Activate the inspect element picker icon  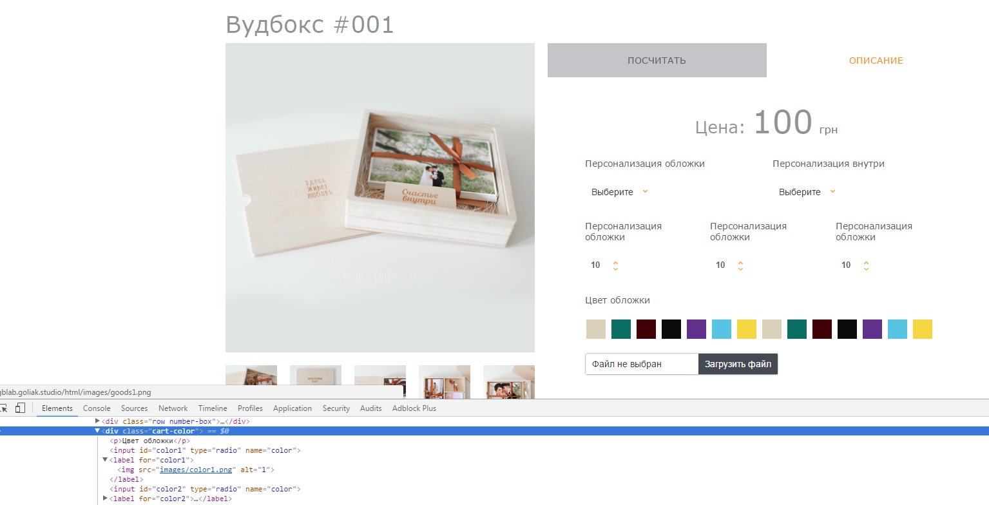[x=3, y=408]
